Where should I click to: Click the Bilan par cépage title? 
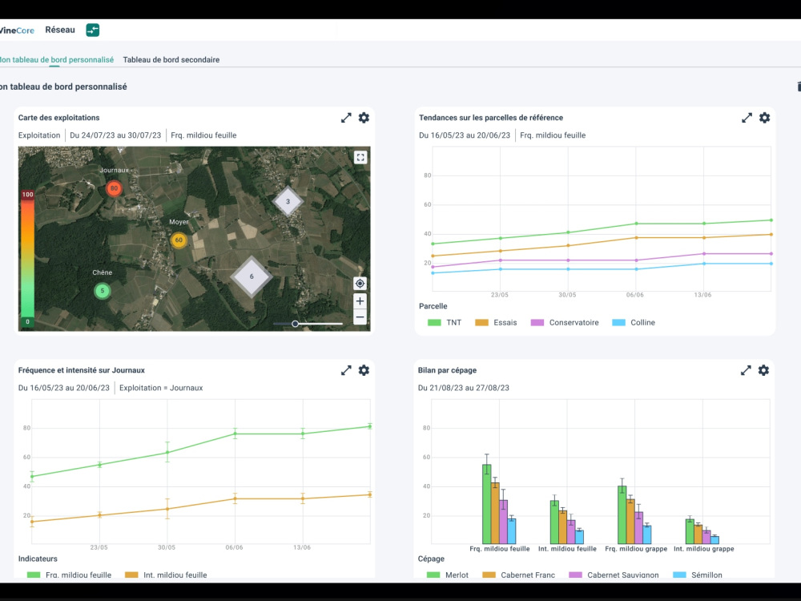[447, 370]
